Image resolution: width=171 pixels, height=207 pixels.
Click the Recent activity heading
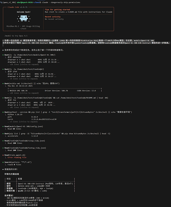[53, 17]
